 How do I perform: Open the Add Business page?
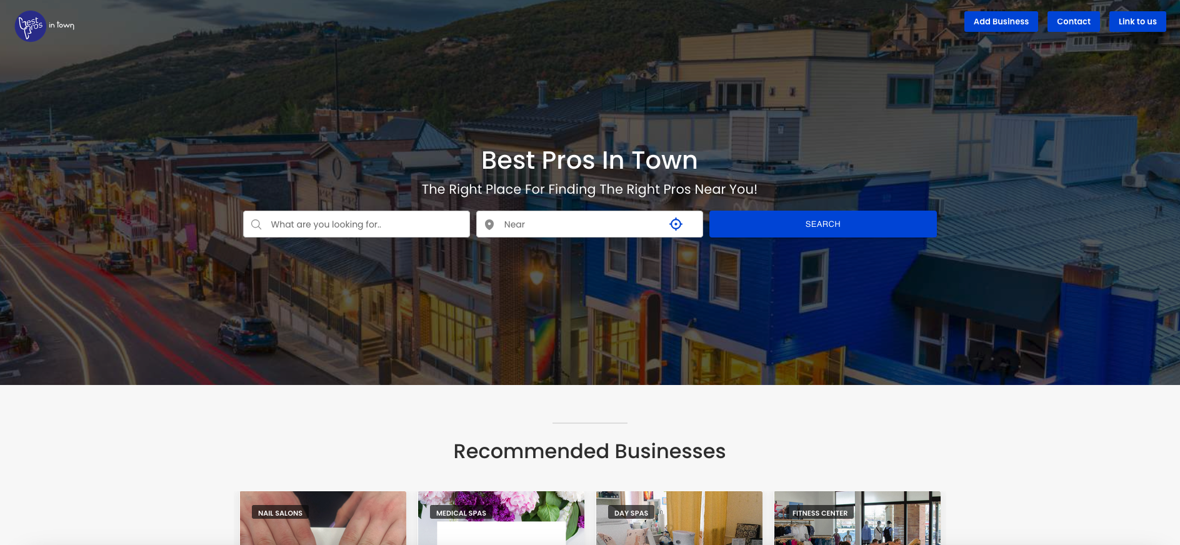(1001, 21)
